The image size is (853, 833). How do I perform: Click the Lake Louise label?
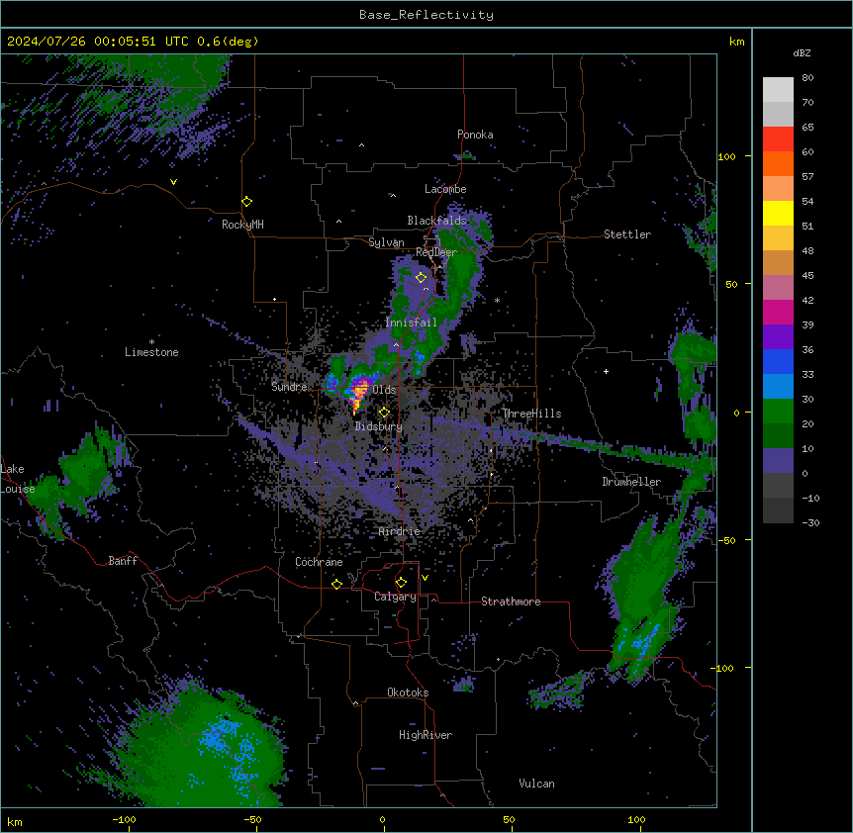click(x=18, y=479)
